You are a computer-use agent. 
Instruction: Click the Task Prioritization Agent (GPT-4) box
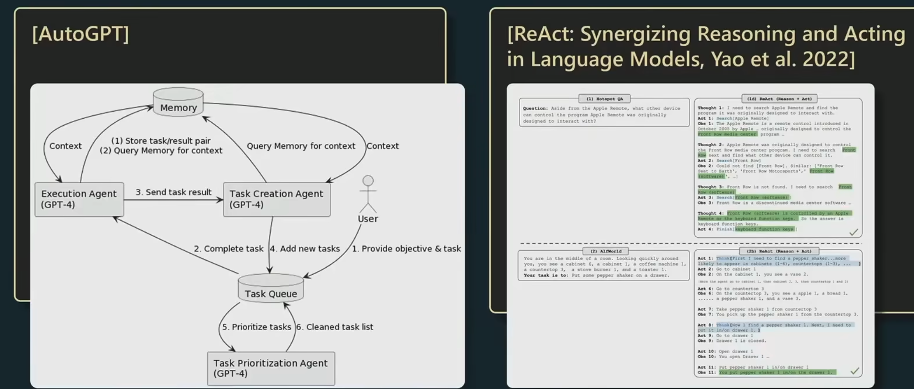(271, 368)
